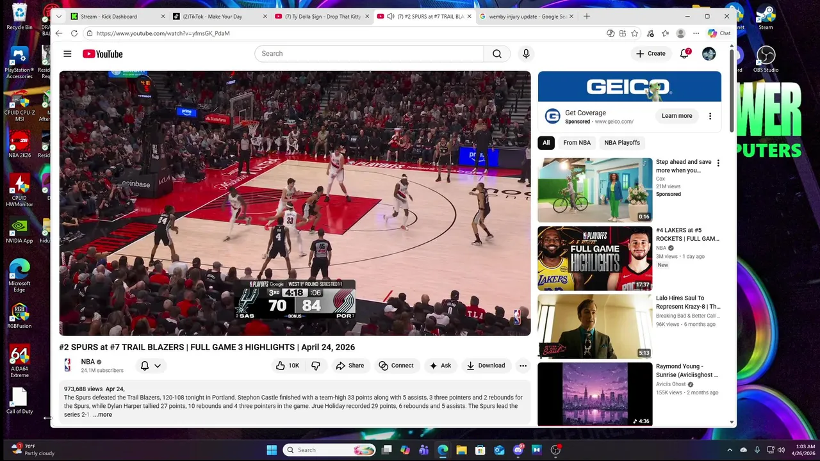Open options for the Cox sponsored video
The image size is (820, 461).
(718, 163)
